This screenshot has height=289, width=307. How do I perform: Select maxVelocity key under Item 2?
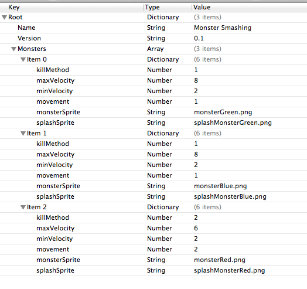click(x=56, y=228)
